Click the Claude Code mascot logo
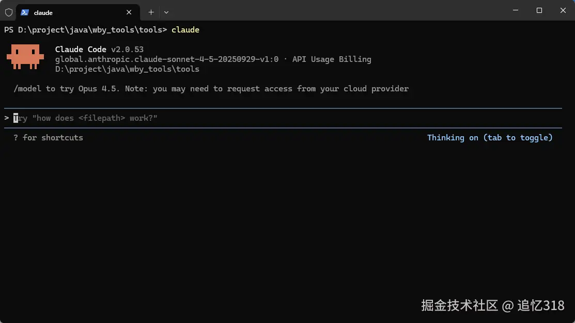This screenshot has height=323, width=575. [x=25, y=56]
